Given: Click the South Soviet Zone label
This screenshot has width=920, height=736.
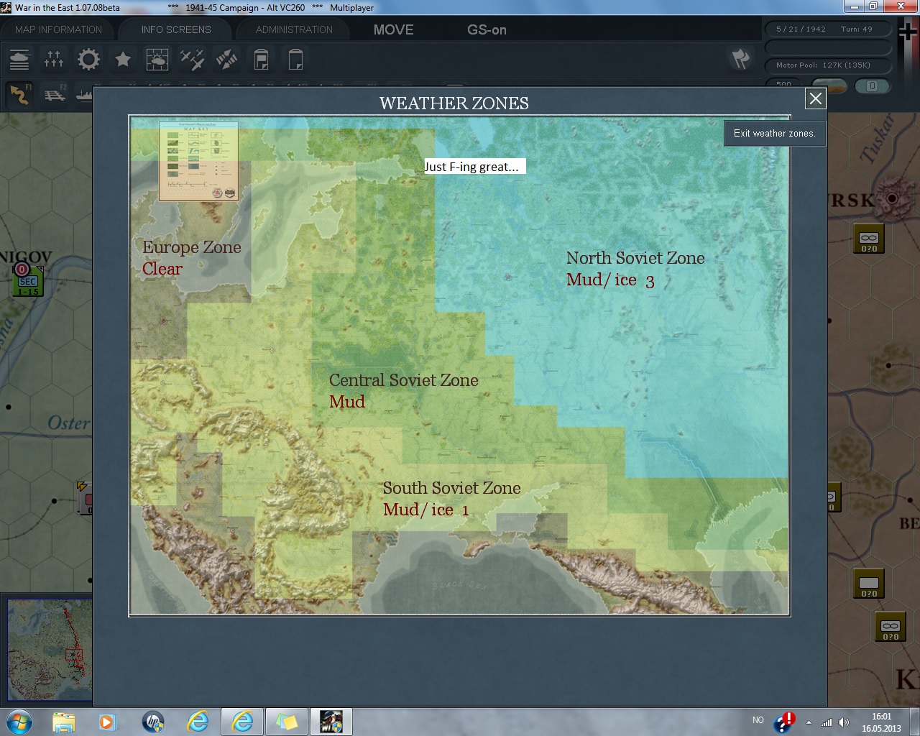Looking at the screenshot, I should (452, 488).
